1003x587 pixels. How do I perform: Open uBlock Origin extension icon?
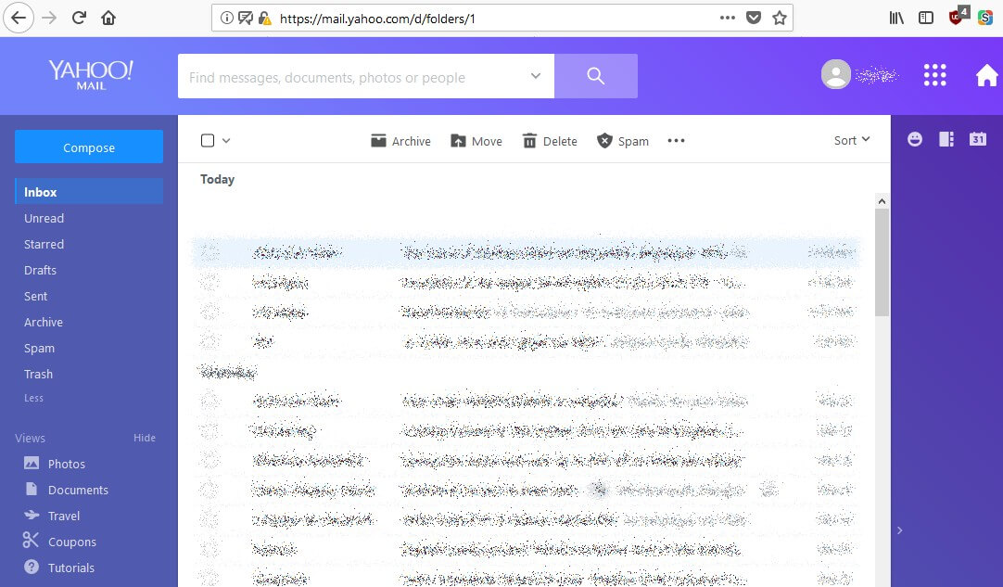pos(958,16)
